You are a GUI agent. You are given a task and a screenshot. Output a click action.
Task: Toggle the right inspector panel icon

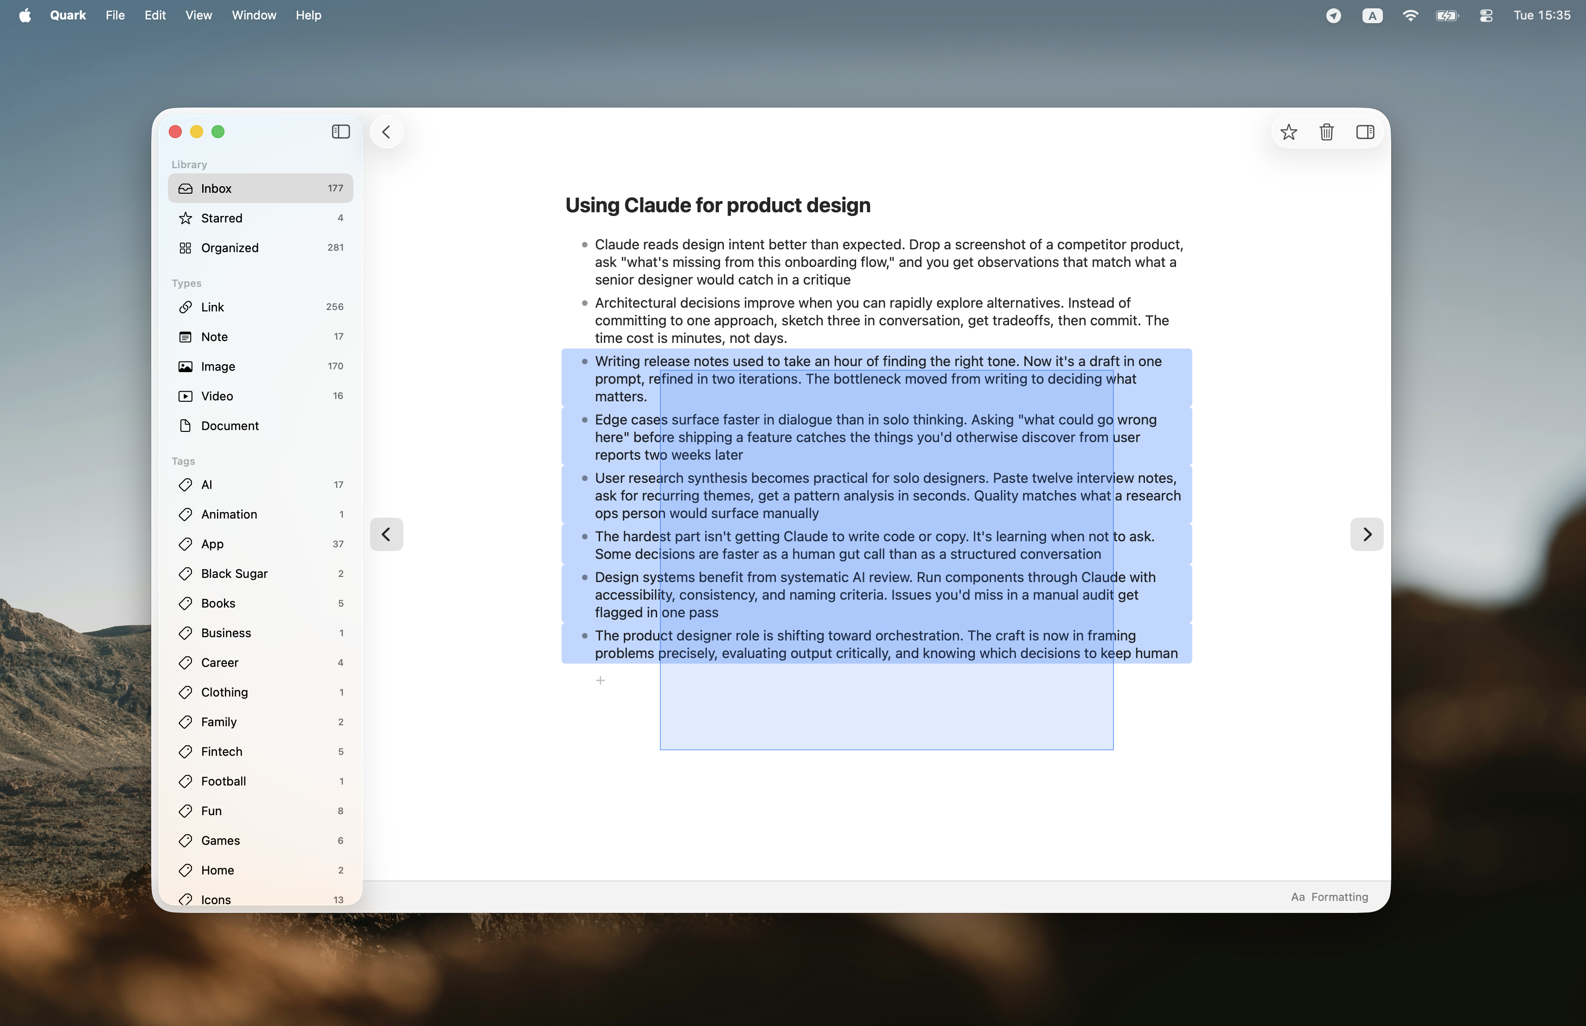[1365, 132]
